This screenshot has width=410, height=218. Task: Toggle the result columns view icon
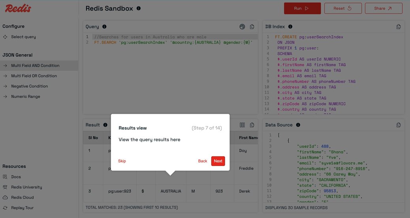tap(242, 125)
